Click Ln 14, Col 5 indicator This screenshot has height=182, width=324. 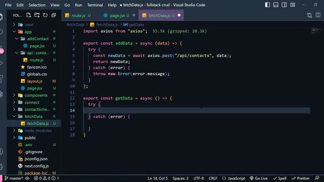[x=157, y=178]
